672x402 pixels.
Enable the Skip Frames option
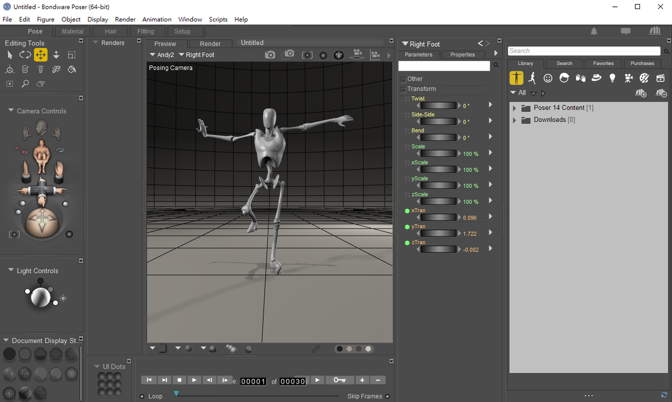387,396
